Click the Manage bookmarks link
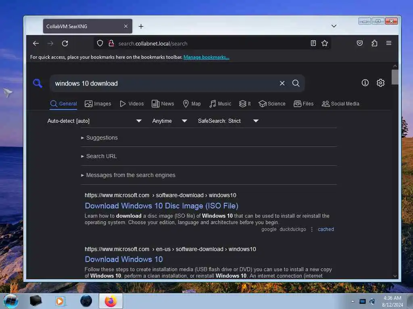 click(x=206, y=57)
